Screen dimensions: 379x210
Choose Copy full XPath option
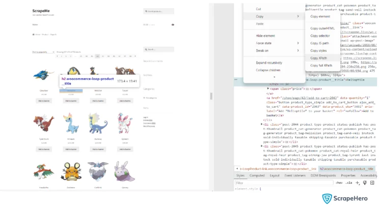coord(321,66)
